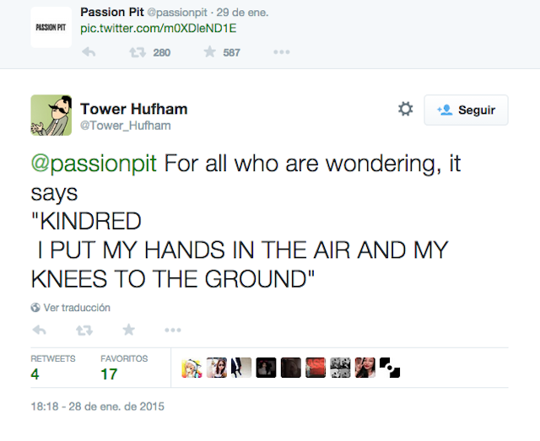The height and width of the screenshot is (441, 540).
Task: Open the @passionpit mention in the tweet
Action: coord(94,164)
